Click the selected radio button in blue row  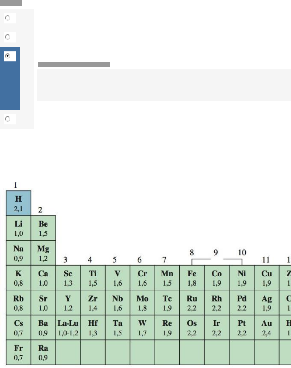pyautogui.click(x=8, y=56)
